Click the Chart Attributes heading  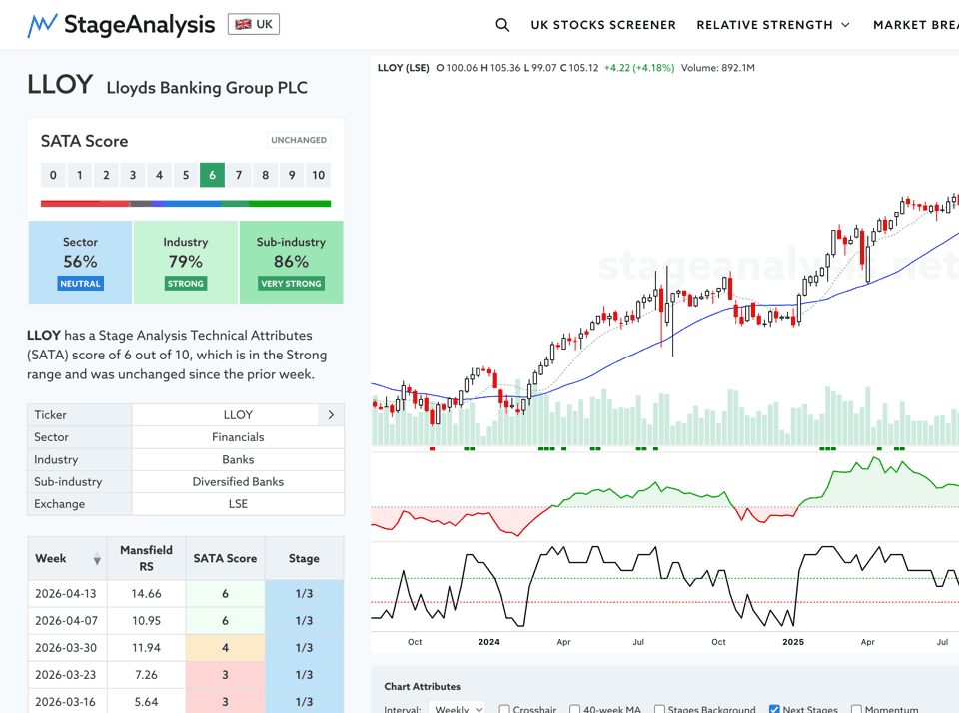[x=422, y=687]
